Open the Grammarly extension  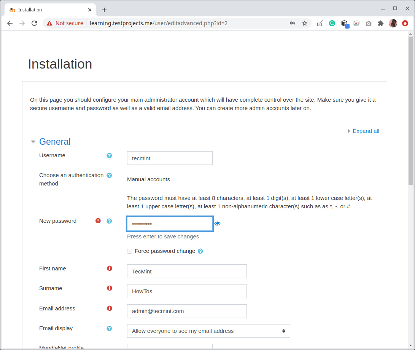pos(332,23)
